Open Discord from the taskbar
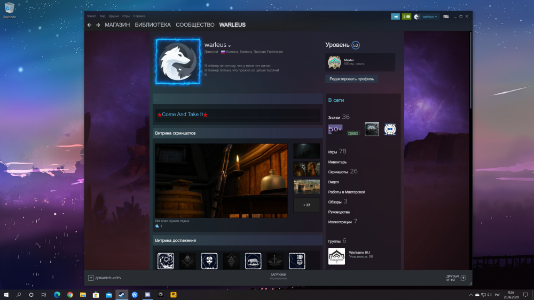 [147, 295]
